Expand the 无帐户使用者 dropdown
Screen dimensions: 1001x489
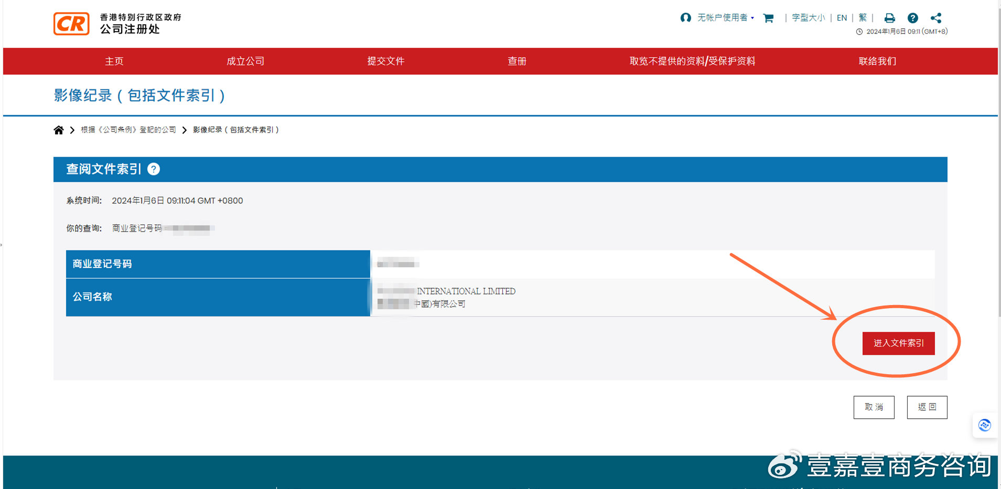726,18
